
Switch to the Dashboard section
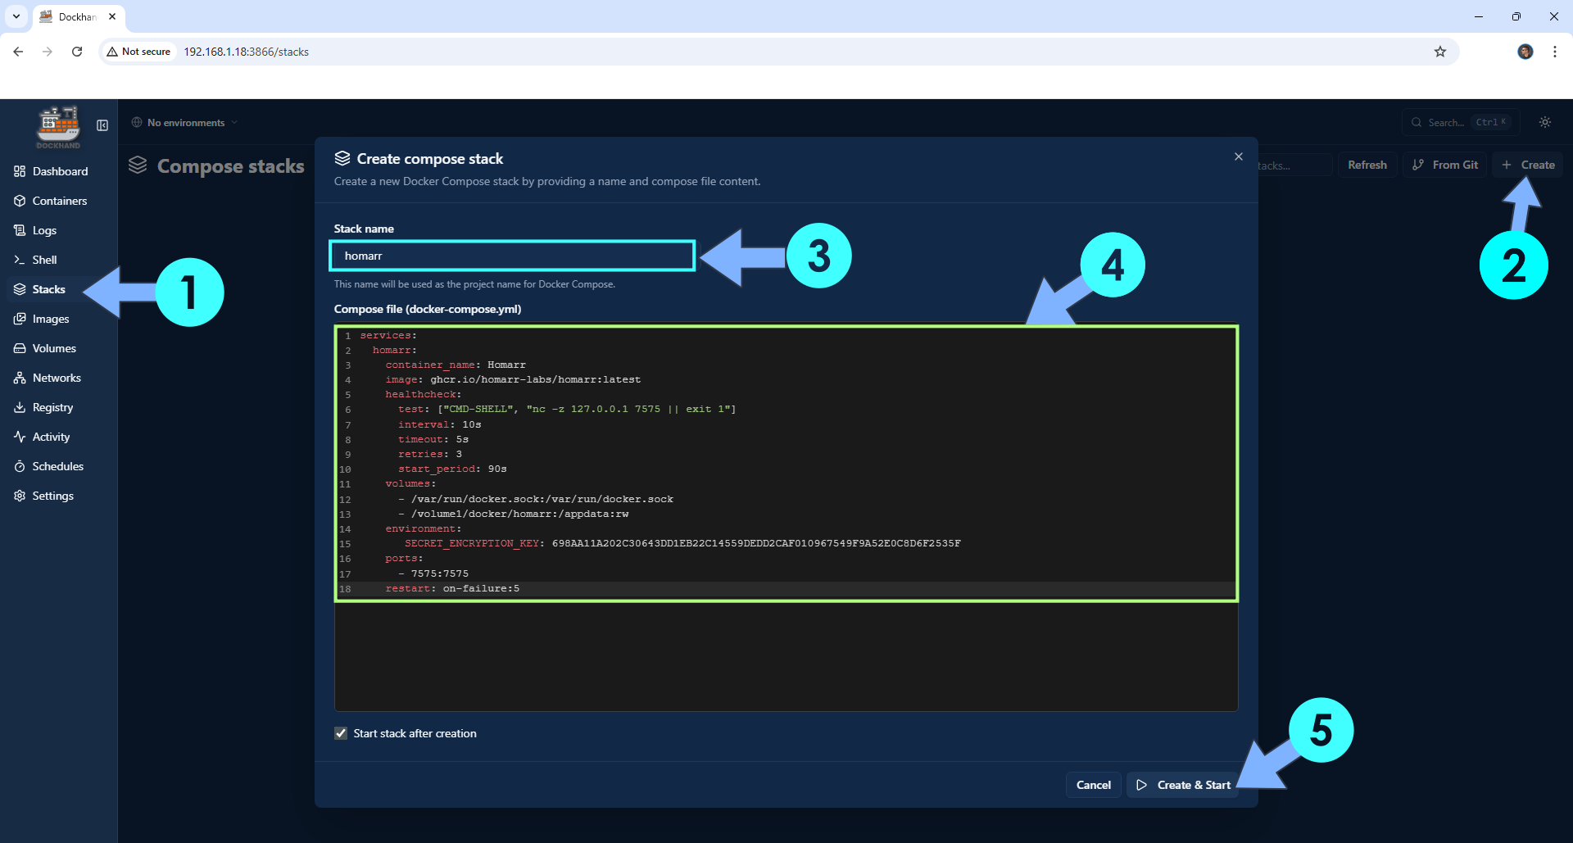(60, 171)
